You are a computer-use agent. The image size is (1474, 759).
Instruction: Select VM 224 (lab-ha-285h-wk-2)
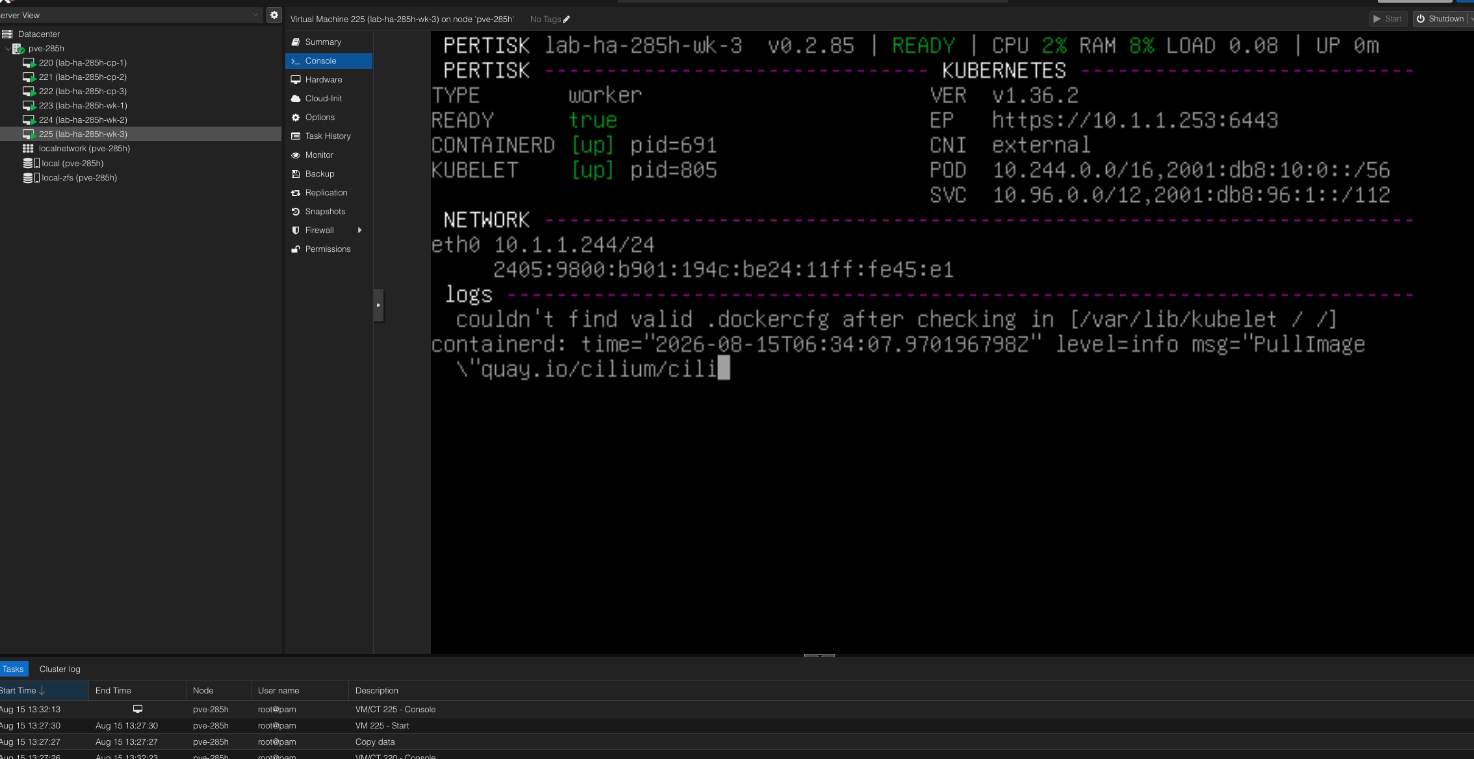tap(83, 119)
